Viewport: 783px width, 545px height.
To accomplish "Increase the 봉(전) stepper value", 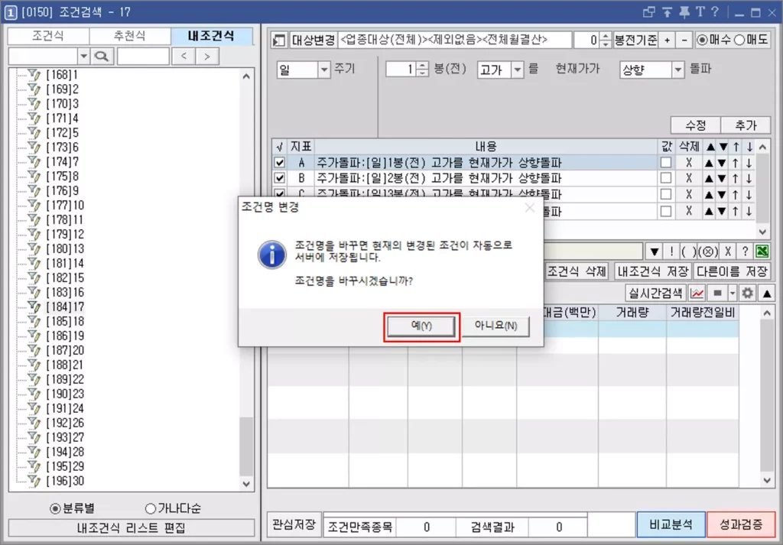I will tap(422, 66).
